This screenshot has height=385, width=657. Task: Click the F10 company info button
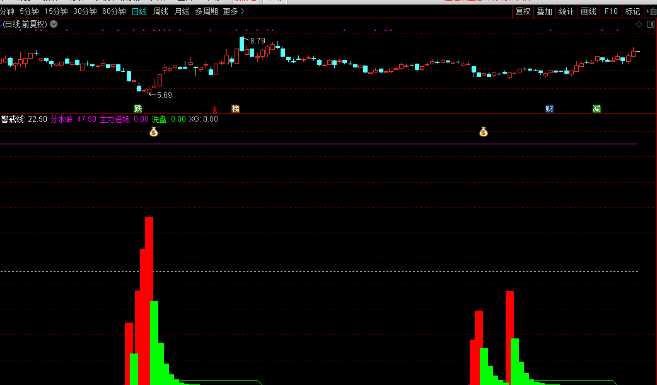[610, 11]
